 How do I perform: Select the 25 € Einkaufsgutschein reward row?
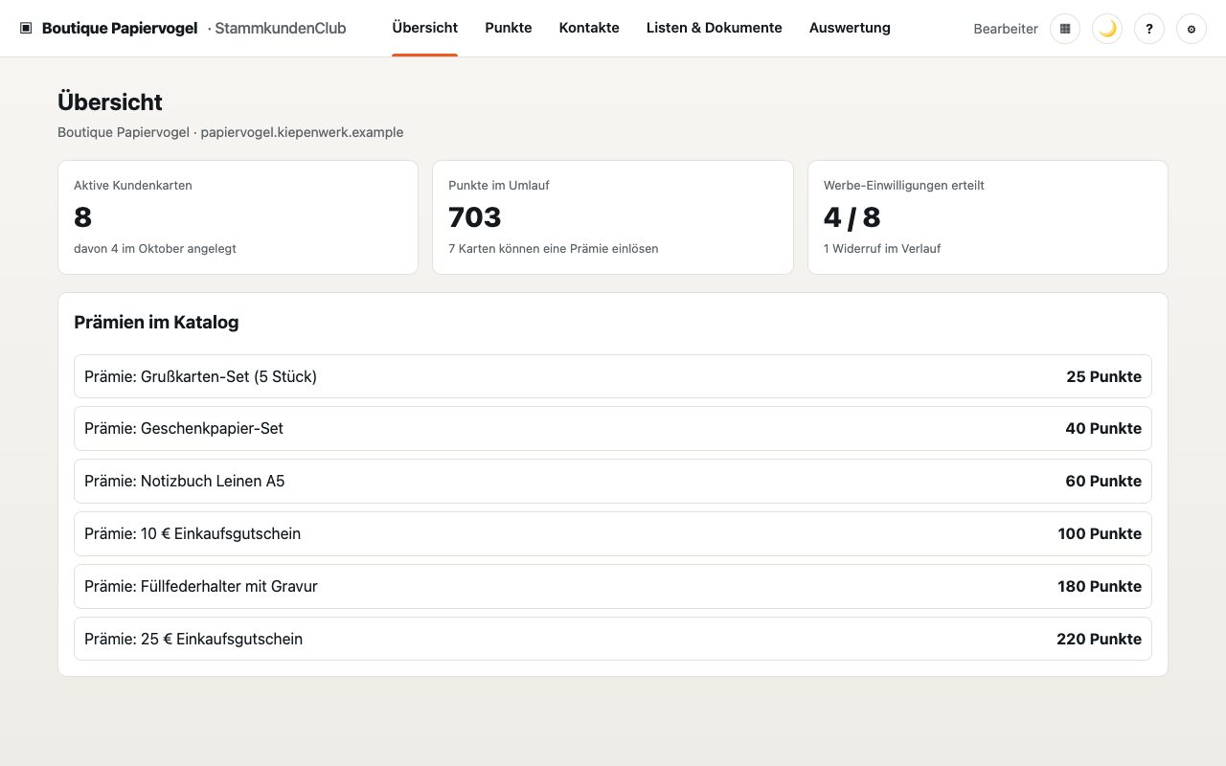click(x=613, y=639)
